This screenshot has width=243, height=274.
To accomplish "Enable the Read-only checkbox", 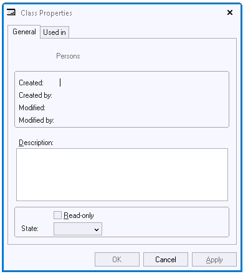I will [x=57, y=215].
